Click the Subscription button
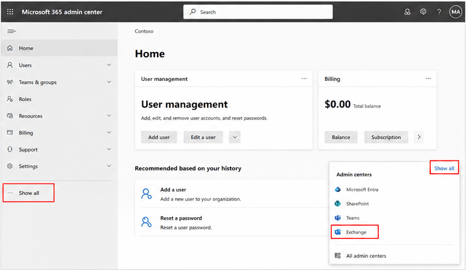467x271 pixels. point(386,137)
